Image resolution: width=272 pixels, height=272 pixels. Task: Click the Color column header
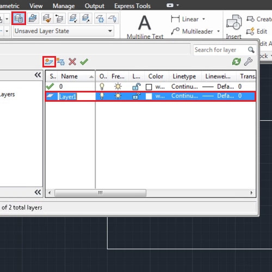coord(156,76)
